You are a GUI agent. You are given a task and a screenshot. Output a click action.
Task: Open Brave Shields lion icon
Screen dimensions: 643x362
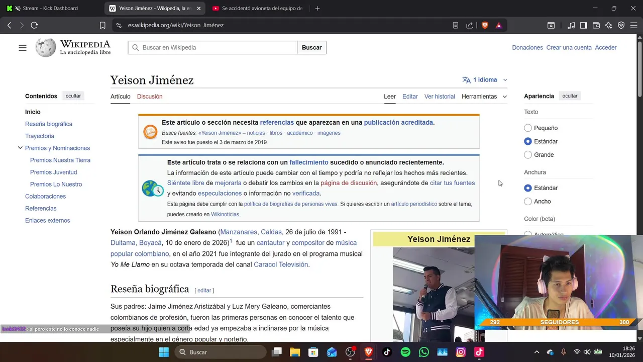(x=485, y=25)
